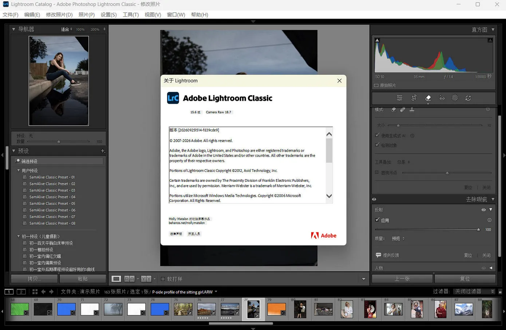Check the 原始照片 checkbox under histogram

376,86
